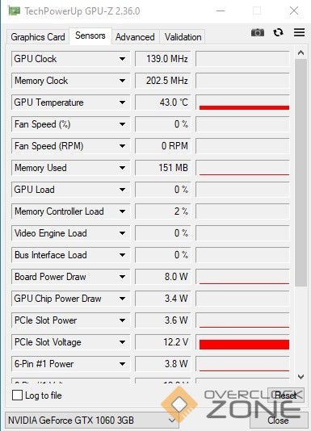Click the PCIe Slot Voltage red graph bar
The height and width of the screenshot is (431, 311).
(244, 345)
